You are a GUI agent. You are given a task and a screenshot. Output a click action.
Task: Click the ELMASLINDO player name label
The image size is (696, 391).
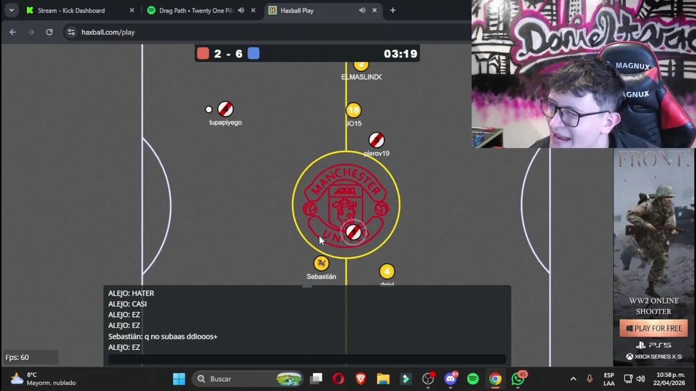click(362, 77)
